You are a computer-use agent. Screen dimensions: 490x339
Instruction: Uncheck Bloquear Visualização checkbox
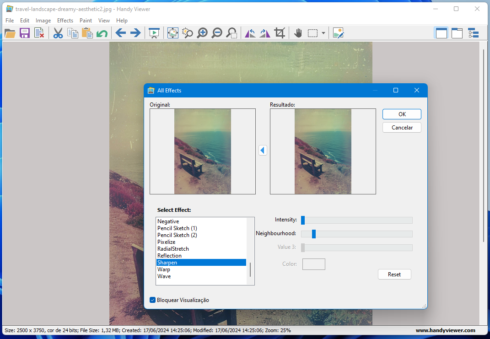[153, 300]
